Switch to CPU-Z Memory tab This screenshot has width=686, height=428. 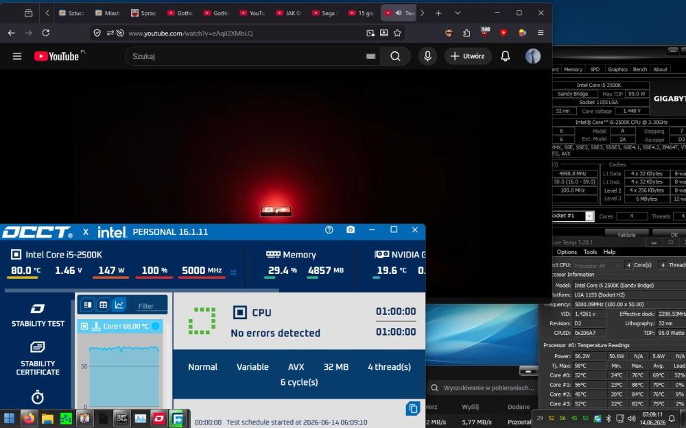pos(573,69)
